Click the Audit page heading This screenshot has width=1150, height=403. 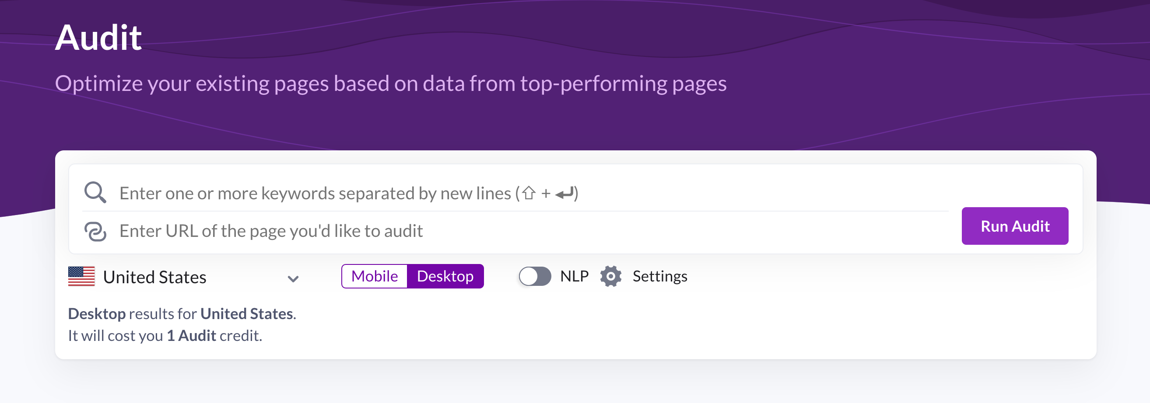(98, 38)
